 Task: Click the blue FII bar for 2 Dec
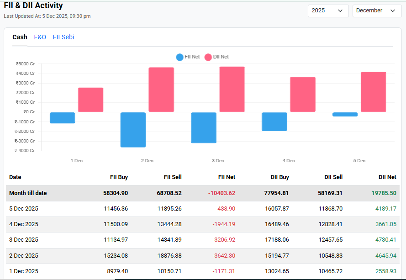(133, 130)
